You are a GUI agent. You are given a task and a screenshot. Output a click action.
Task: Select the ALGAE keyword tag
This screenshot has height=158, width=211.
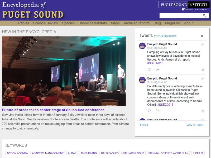point(72,153)
